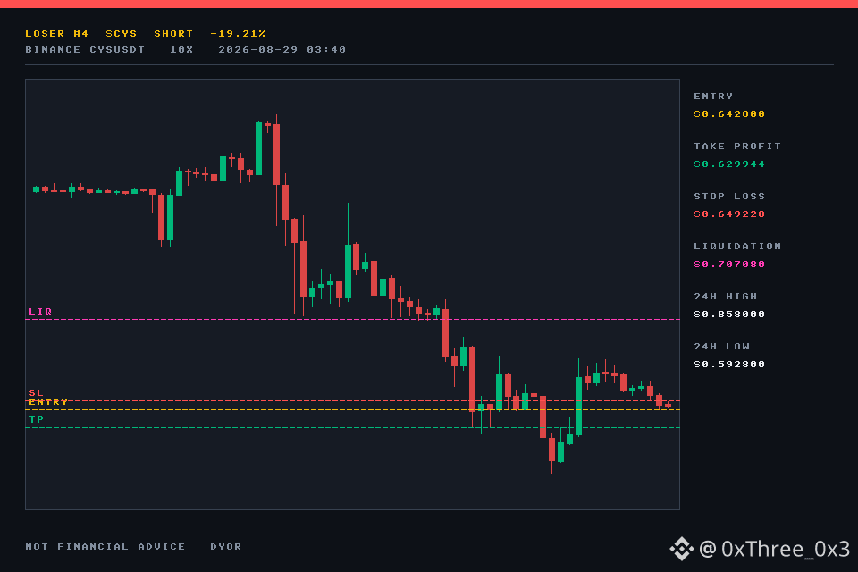This screenshot has width=858, height=572.
Task: Select 'BINANCE CYSUSDT' exchange pair text
Action: 85,50
